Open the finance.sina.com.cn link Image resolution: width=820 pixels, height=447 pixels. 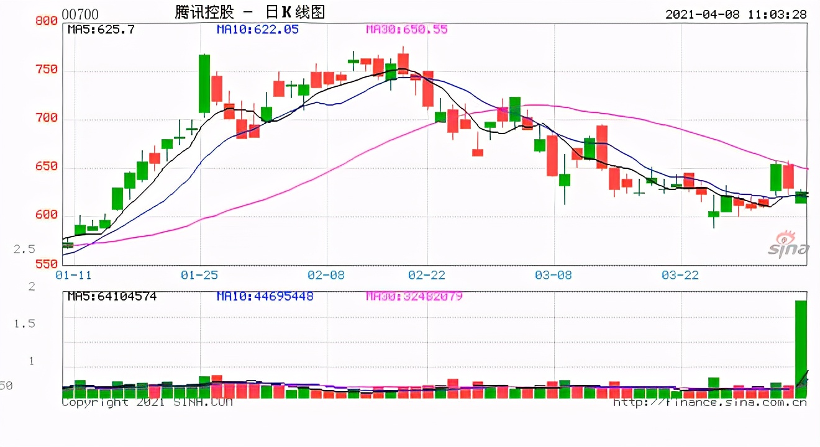coord(710,402)
